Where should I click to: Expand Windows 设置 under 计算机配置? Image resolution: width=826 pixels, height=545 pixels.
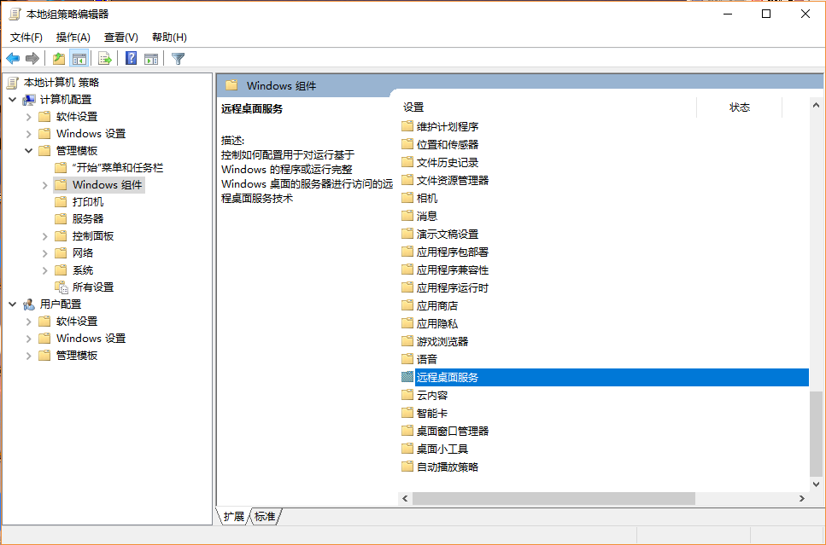pyautogui.click(x=29, y=134)
